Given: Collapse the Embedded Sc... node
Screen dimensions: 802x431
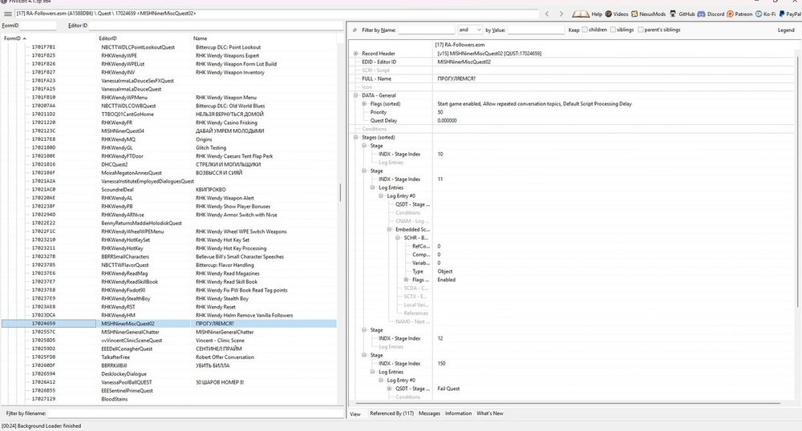Looking at the screenshot, I should [x=389, y=229].
